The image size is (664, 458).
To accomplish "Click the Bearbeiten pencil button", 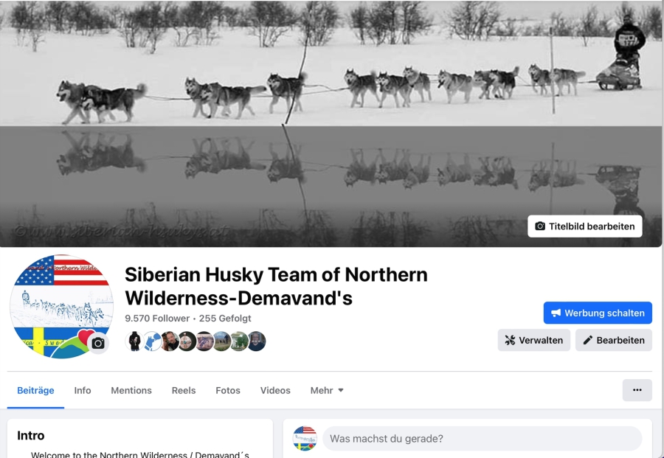I will coord(614,340).
